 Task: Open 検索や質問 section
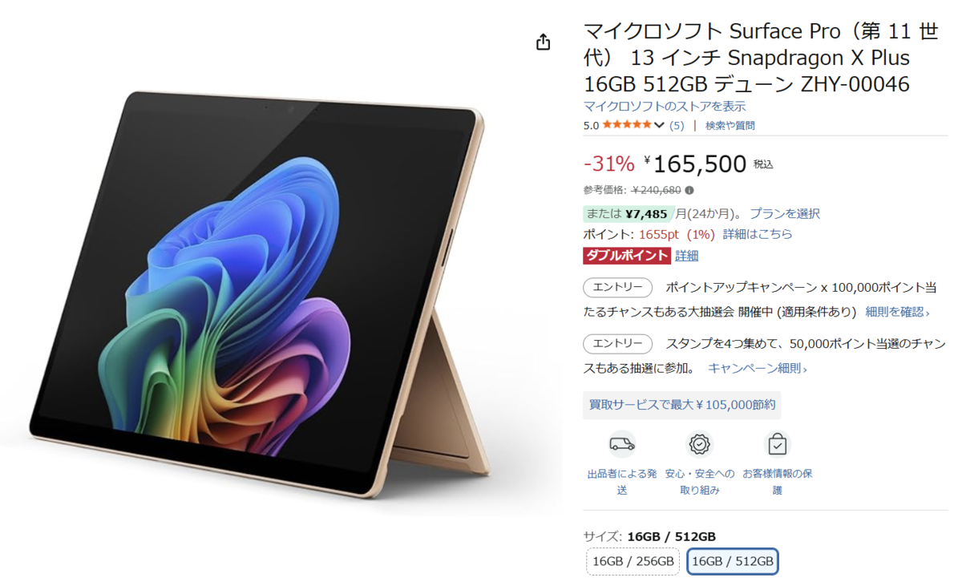730,125
